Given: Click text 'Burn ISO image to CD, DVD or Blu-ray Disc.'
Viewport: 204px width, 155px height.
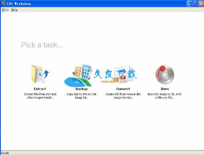Looking at the screenshot, I should click(165, 96).
